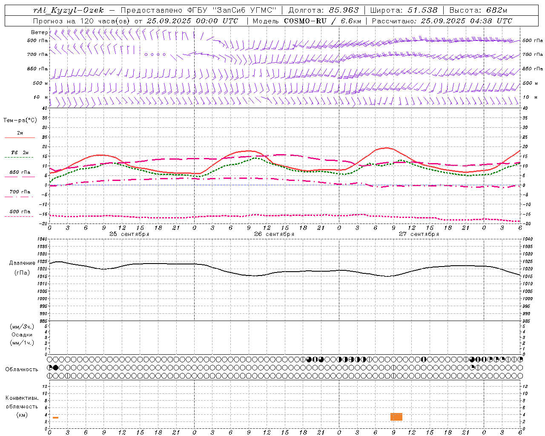This screenshot has width=545, height=436.
Task: Click the Долгота: 85.963 value
Action: 324,10
